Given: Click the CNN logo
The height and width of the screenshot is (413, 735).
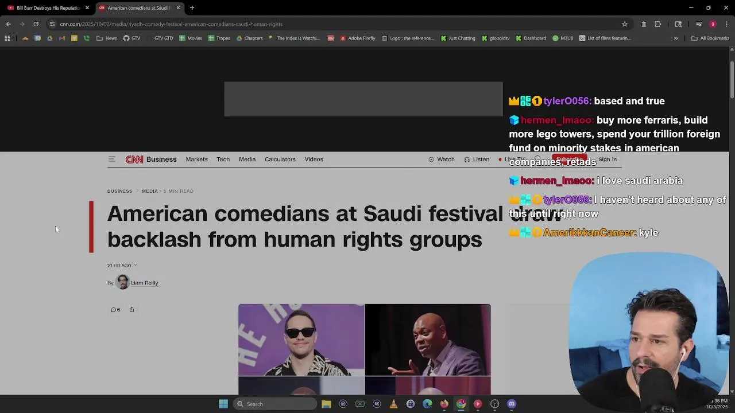Looking at the screenshot, I should 134,159.
